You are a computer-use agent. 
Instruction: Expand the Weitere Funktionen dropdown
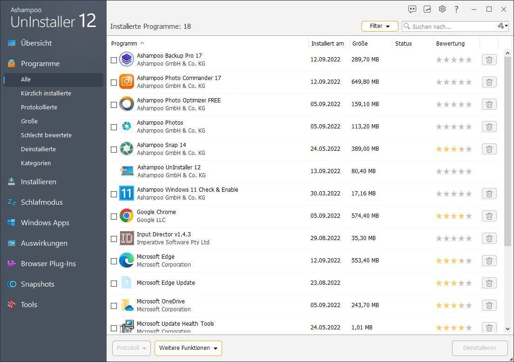188,348
